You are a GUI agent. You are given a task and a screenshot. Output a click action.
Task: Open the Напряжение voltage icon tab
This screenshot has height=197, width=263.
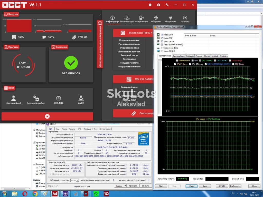[x=142, y=18]
